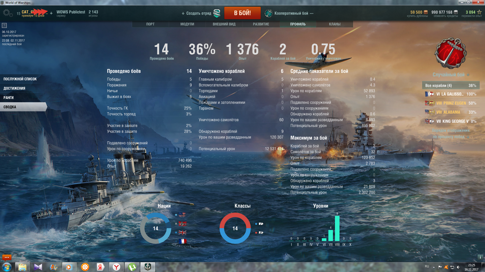Image resolution: width=485 pixels, height=272 pixels.
Task: Open the system volume speaker icon
Action: pyautogui.click(x=458, y=267)
